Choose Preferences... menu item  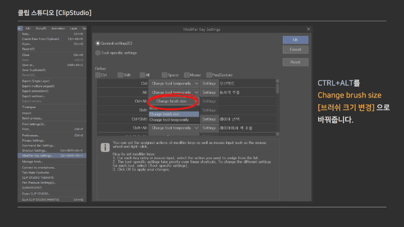pyautogui.click(x=52, y=136)
